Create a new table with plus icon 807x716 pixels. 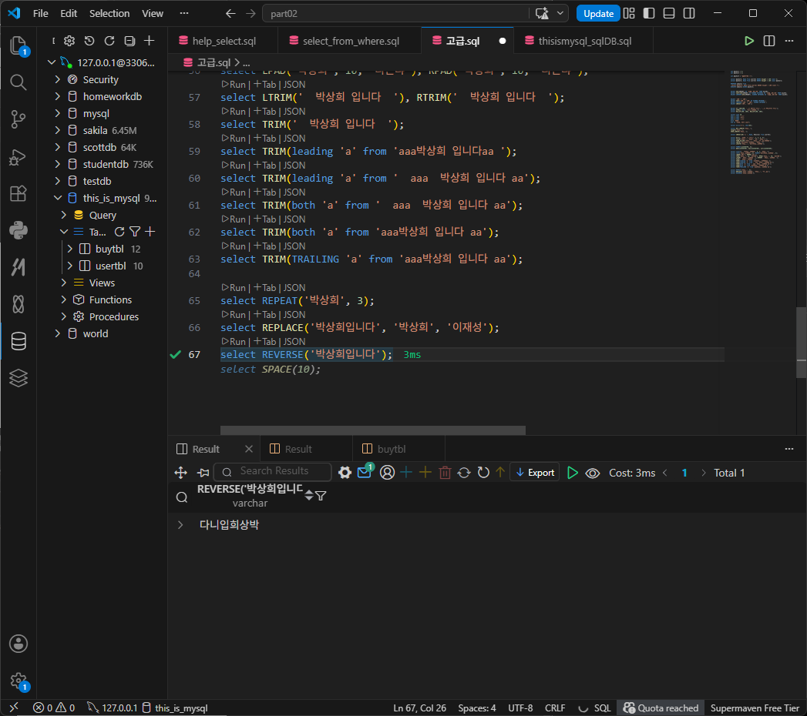[150, 232]
